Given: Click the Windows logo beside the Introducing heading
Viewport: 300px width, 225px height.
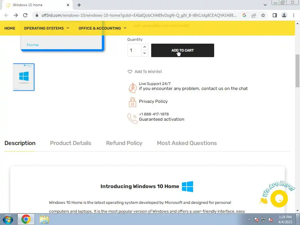Looking at the screenshot, I should pyautogui.click(x=187, y=187).
